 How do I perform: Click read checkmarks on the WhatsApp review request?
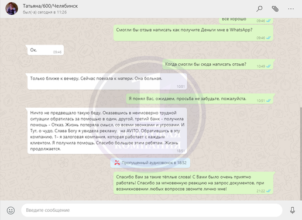pyautogui.click(x=269, y=38)
